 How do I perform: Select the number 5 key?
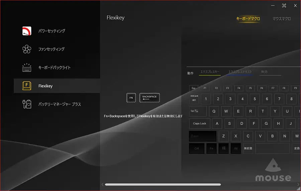tap(255, 99)
